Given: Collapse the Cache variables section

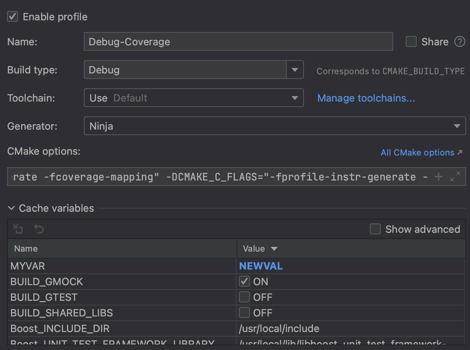Looking at the screenshot, I should 11,208.
